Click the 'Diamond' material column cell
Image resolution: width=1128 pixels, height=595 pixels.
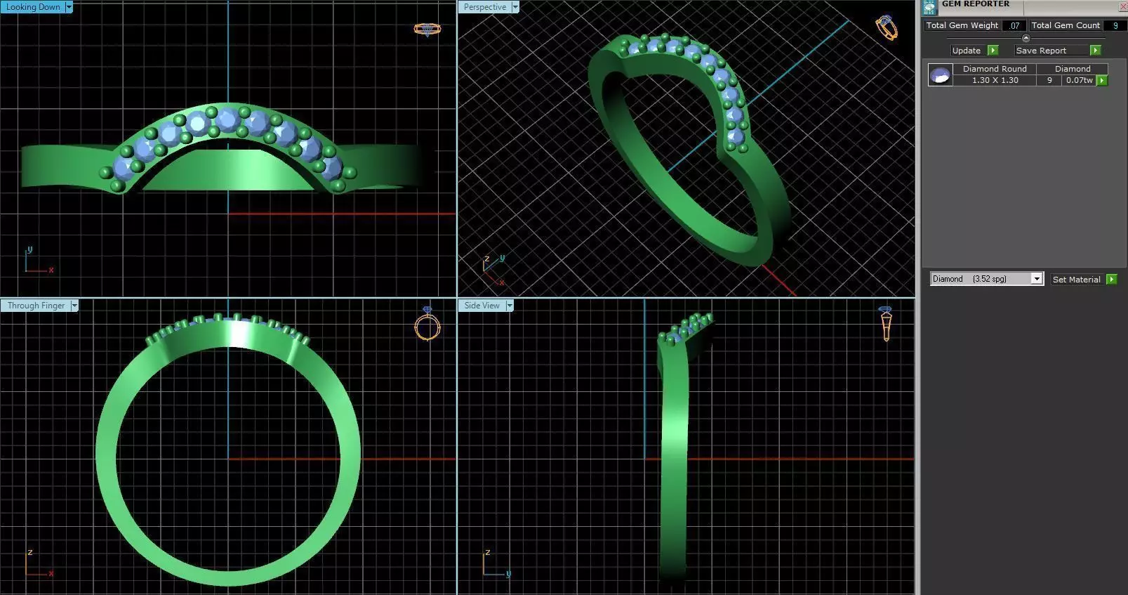[1073, 69]
